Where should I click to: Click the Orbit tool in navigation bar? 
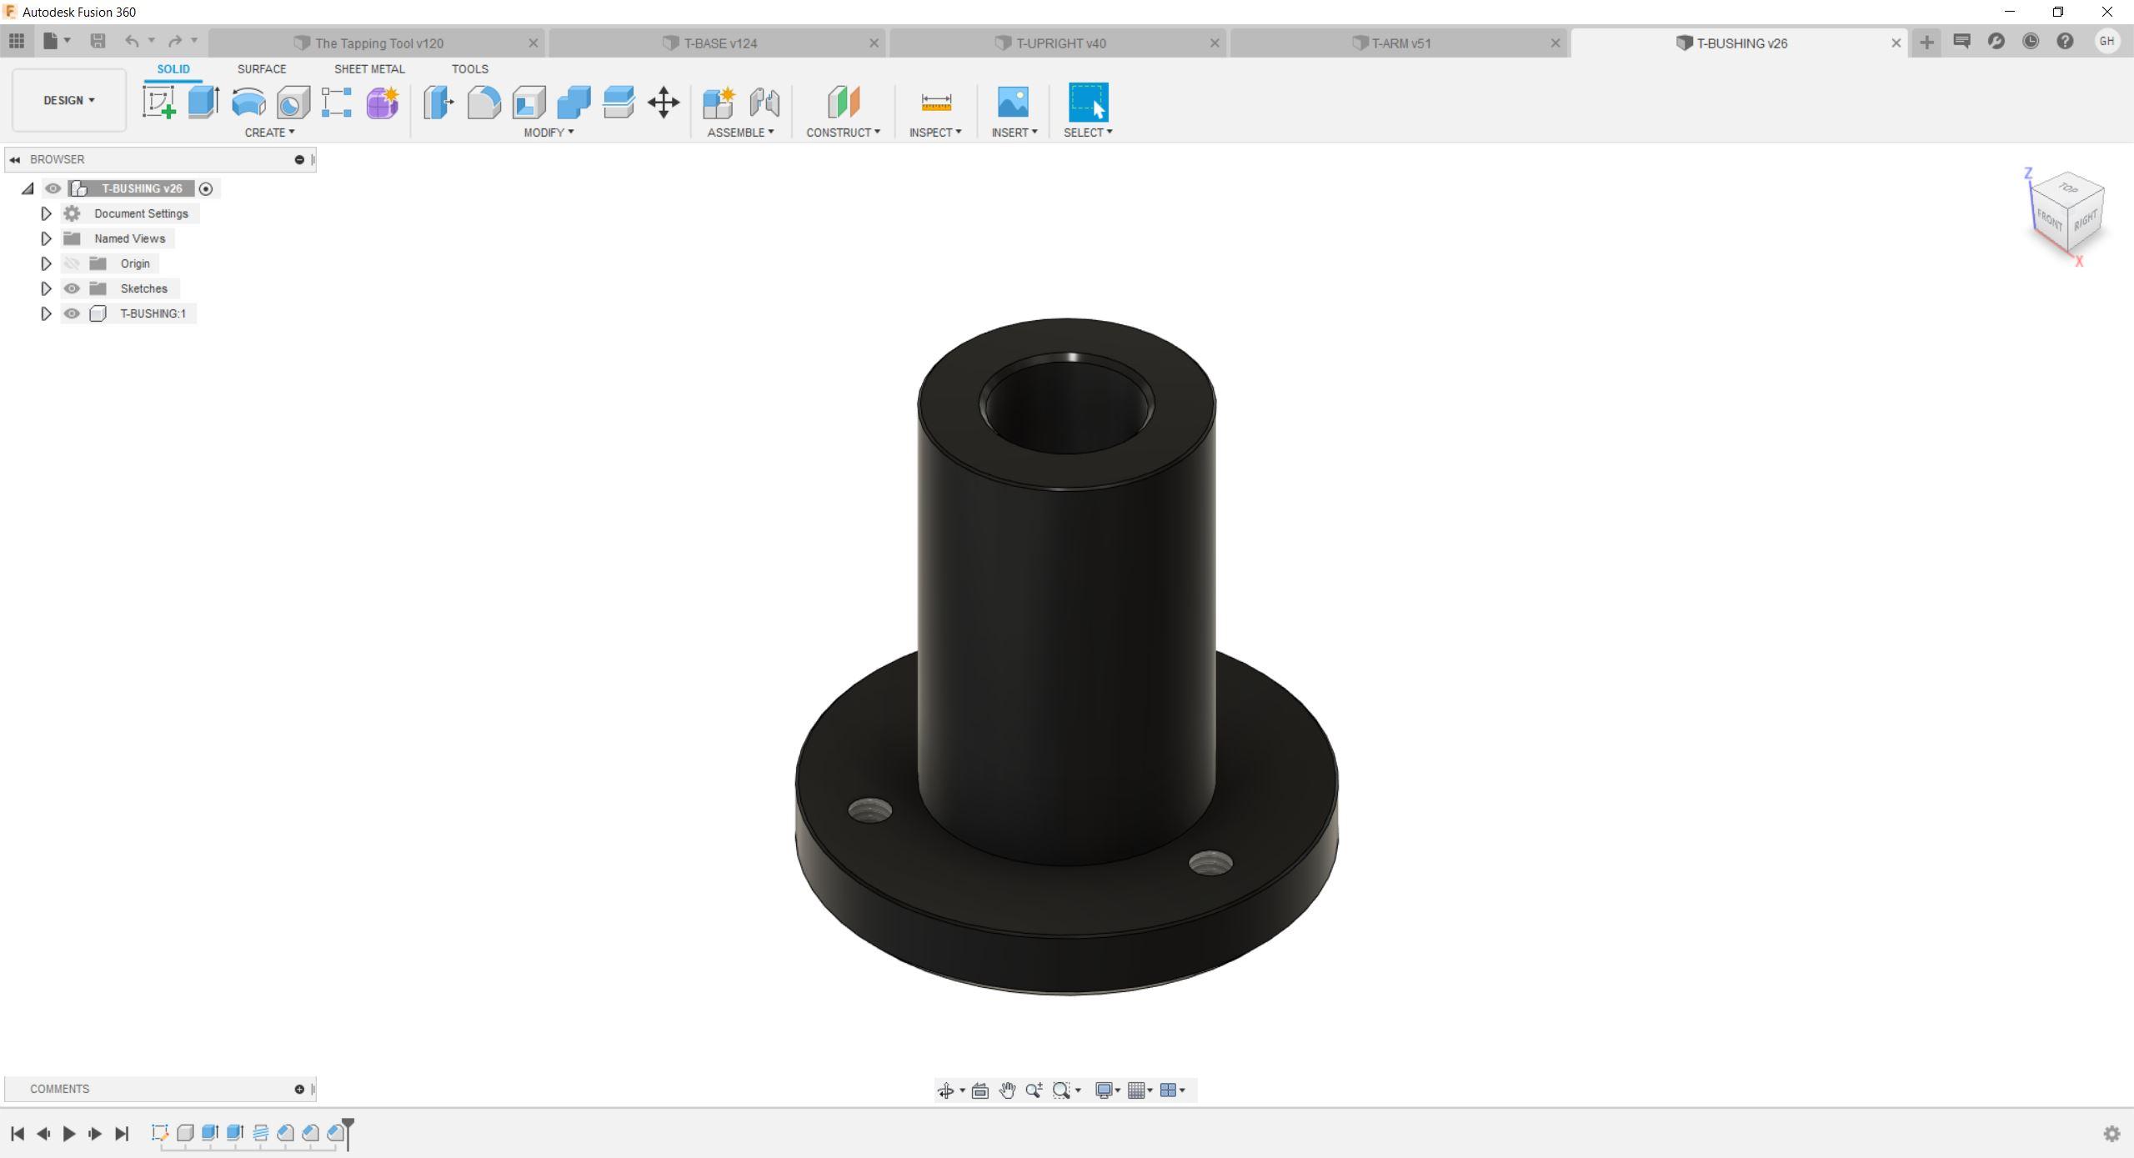[x=945, y=1090]
